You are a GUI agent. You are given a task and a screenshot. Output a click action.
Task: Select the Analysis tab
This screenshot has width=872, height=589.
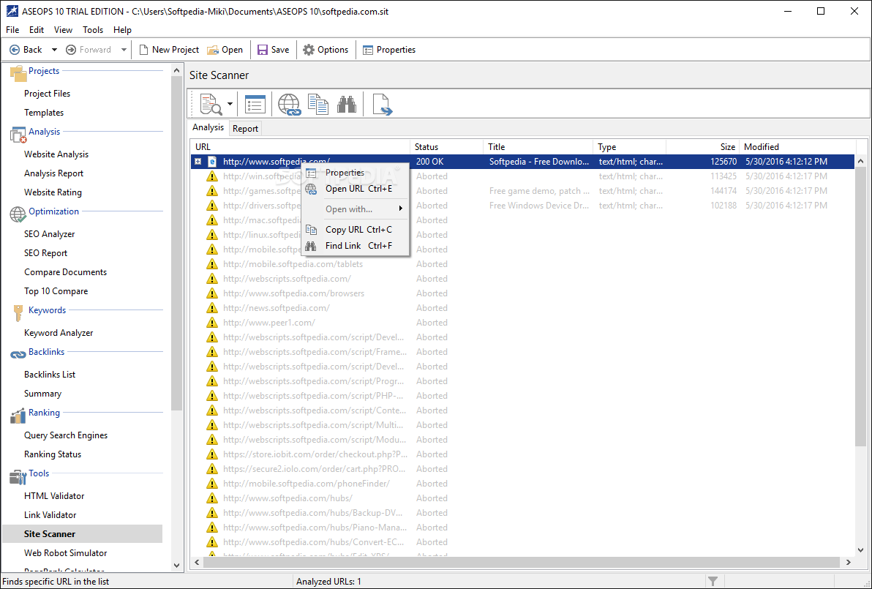click(208, 127)
